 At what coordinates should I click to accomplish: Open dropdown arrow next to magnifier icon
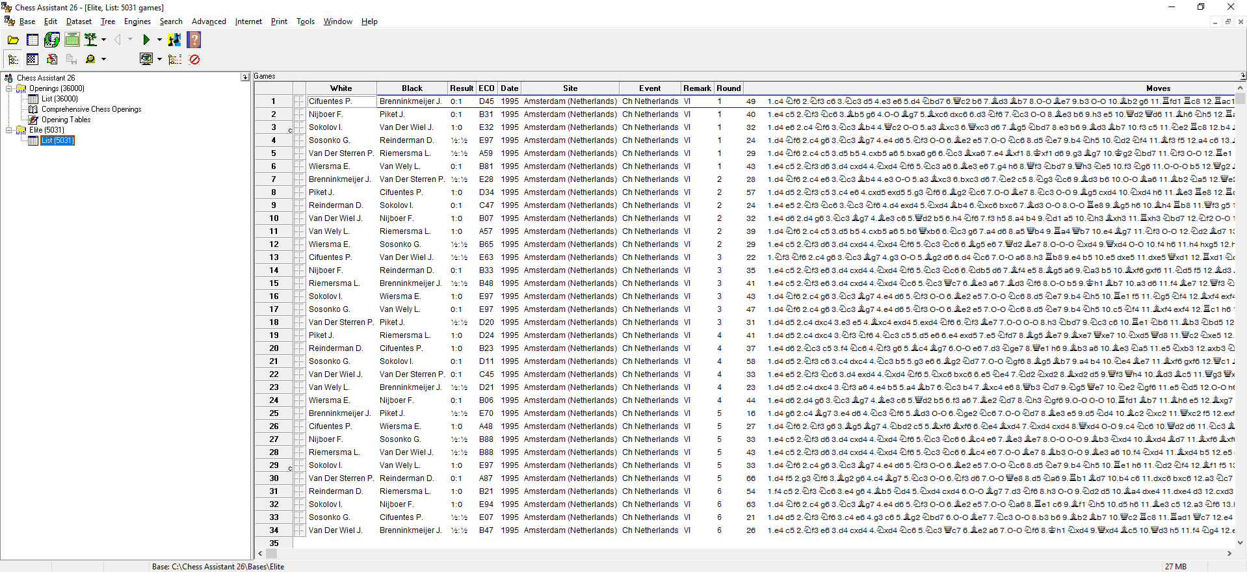coord(103,59)
